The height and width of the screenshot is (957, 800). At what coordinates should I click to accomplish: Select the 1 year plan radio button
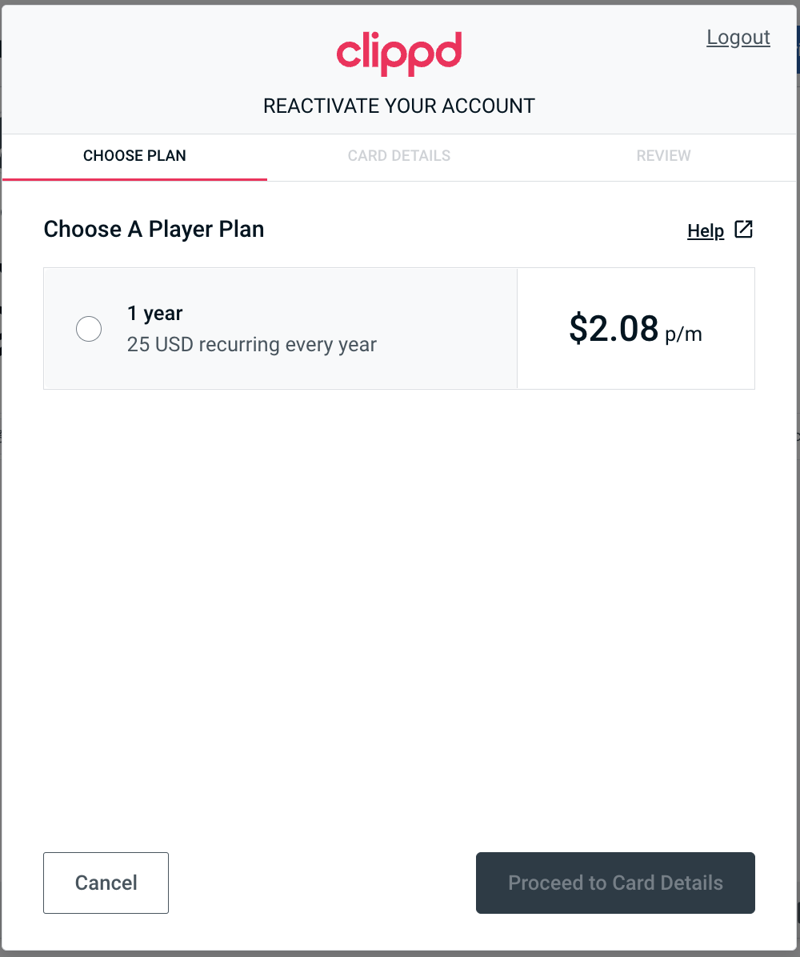88,329
